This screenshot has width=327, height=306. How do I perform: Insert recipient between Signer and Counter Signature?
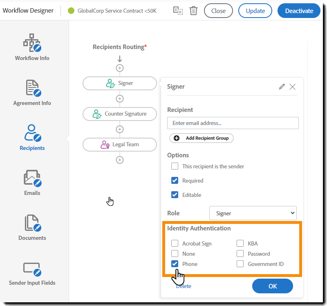coord(120,98)
